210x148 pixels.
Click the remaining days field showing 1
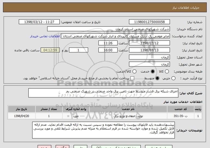(x=79, y=50)
